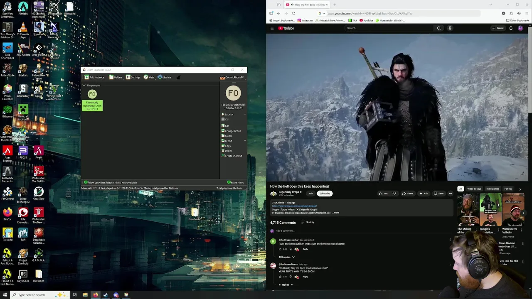Click Join button for channel
Screen dimensions: 532x299
point(310,194)
